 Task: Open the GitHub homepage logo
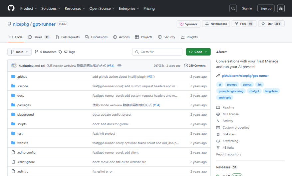coord(11,8)
